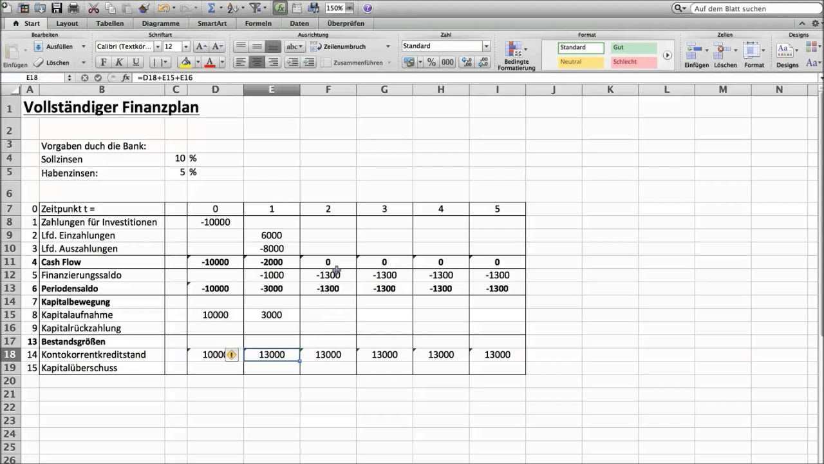Open the font name Calibri dropdown

158,47
